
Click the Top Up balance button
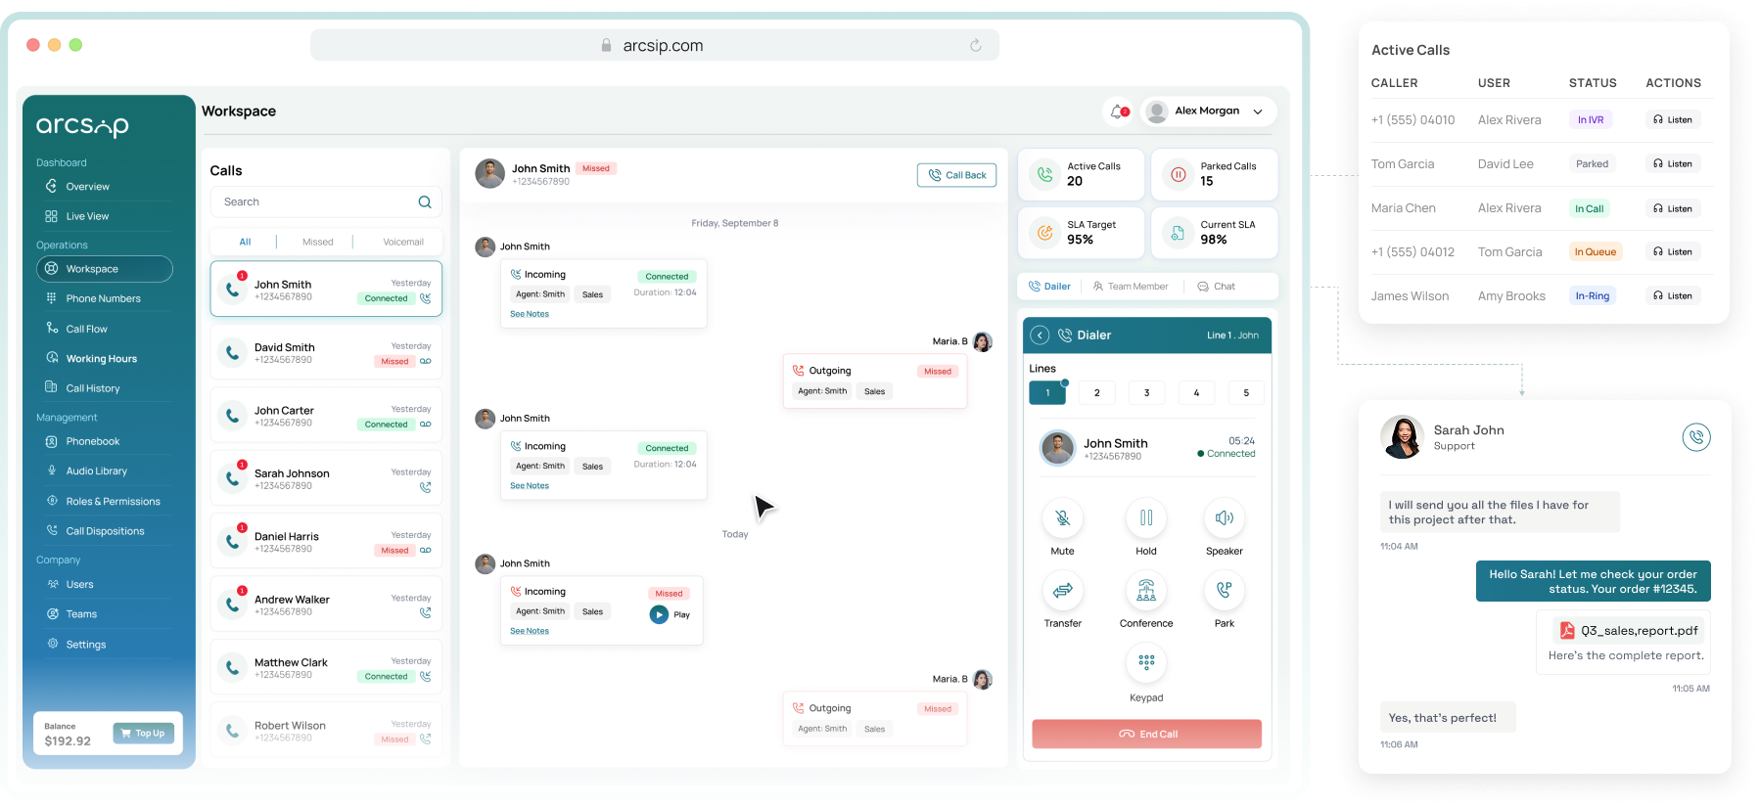pos(144,734)
